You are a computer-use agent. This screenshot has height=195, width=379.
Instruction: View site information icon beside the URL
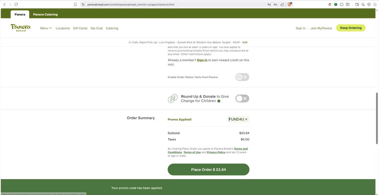[83, 5]
